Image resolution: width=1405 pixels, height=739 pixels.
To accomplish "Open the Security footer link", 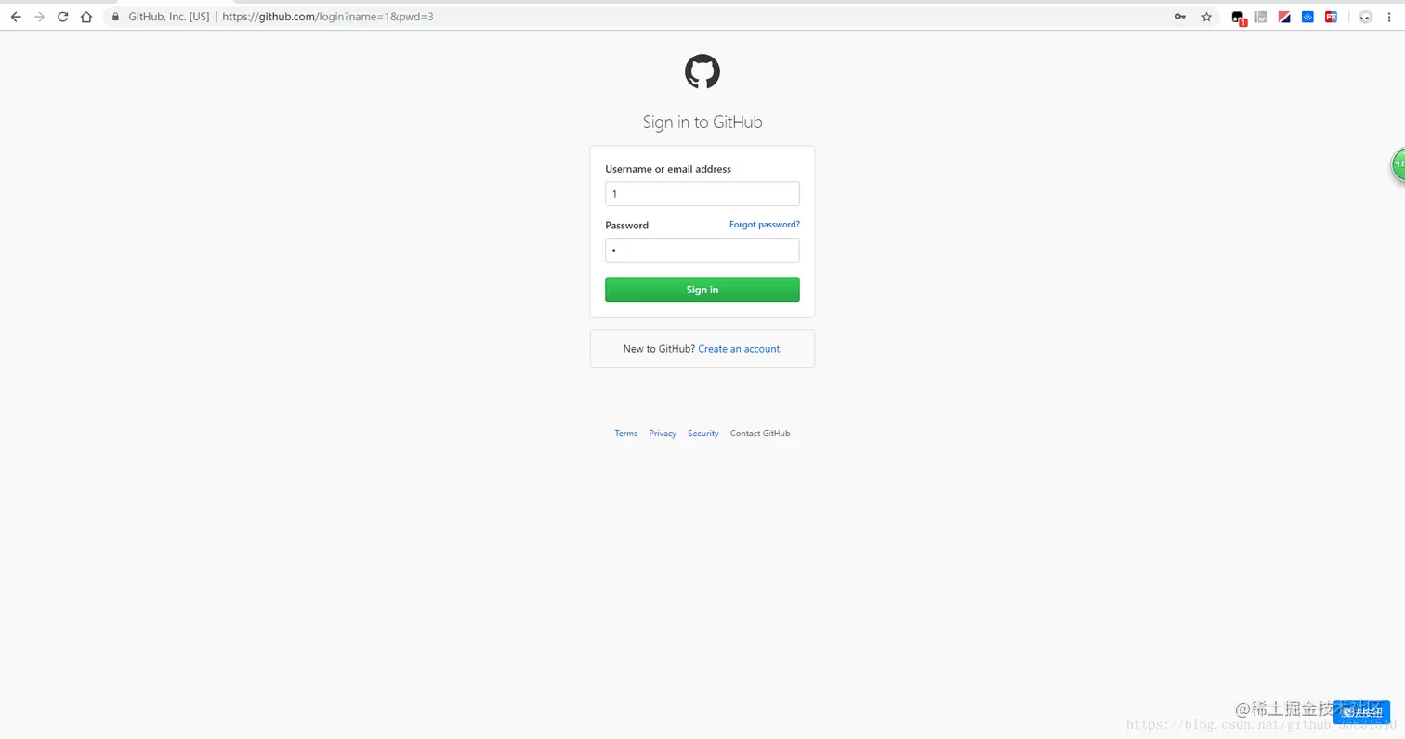I will pyautogui.click(x=703, y=434).
